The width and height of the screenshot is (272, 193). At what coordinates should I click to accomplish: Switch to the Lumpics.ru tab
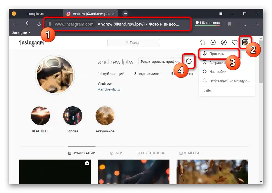click(36, 14)
